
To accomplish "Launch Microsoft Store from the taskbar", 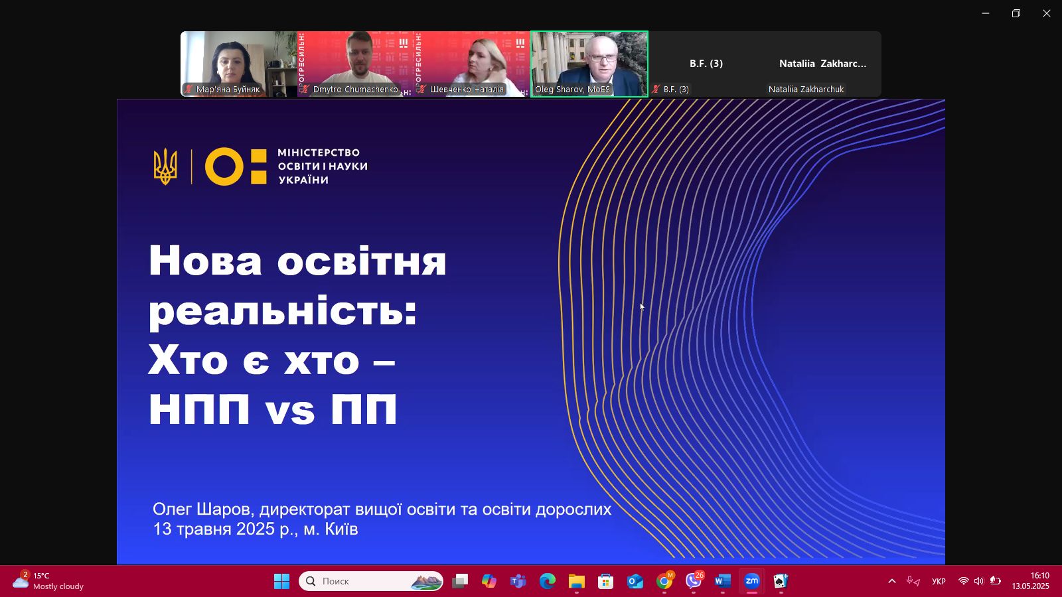I will [x=605, y=581].
